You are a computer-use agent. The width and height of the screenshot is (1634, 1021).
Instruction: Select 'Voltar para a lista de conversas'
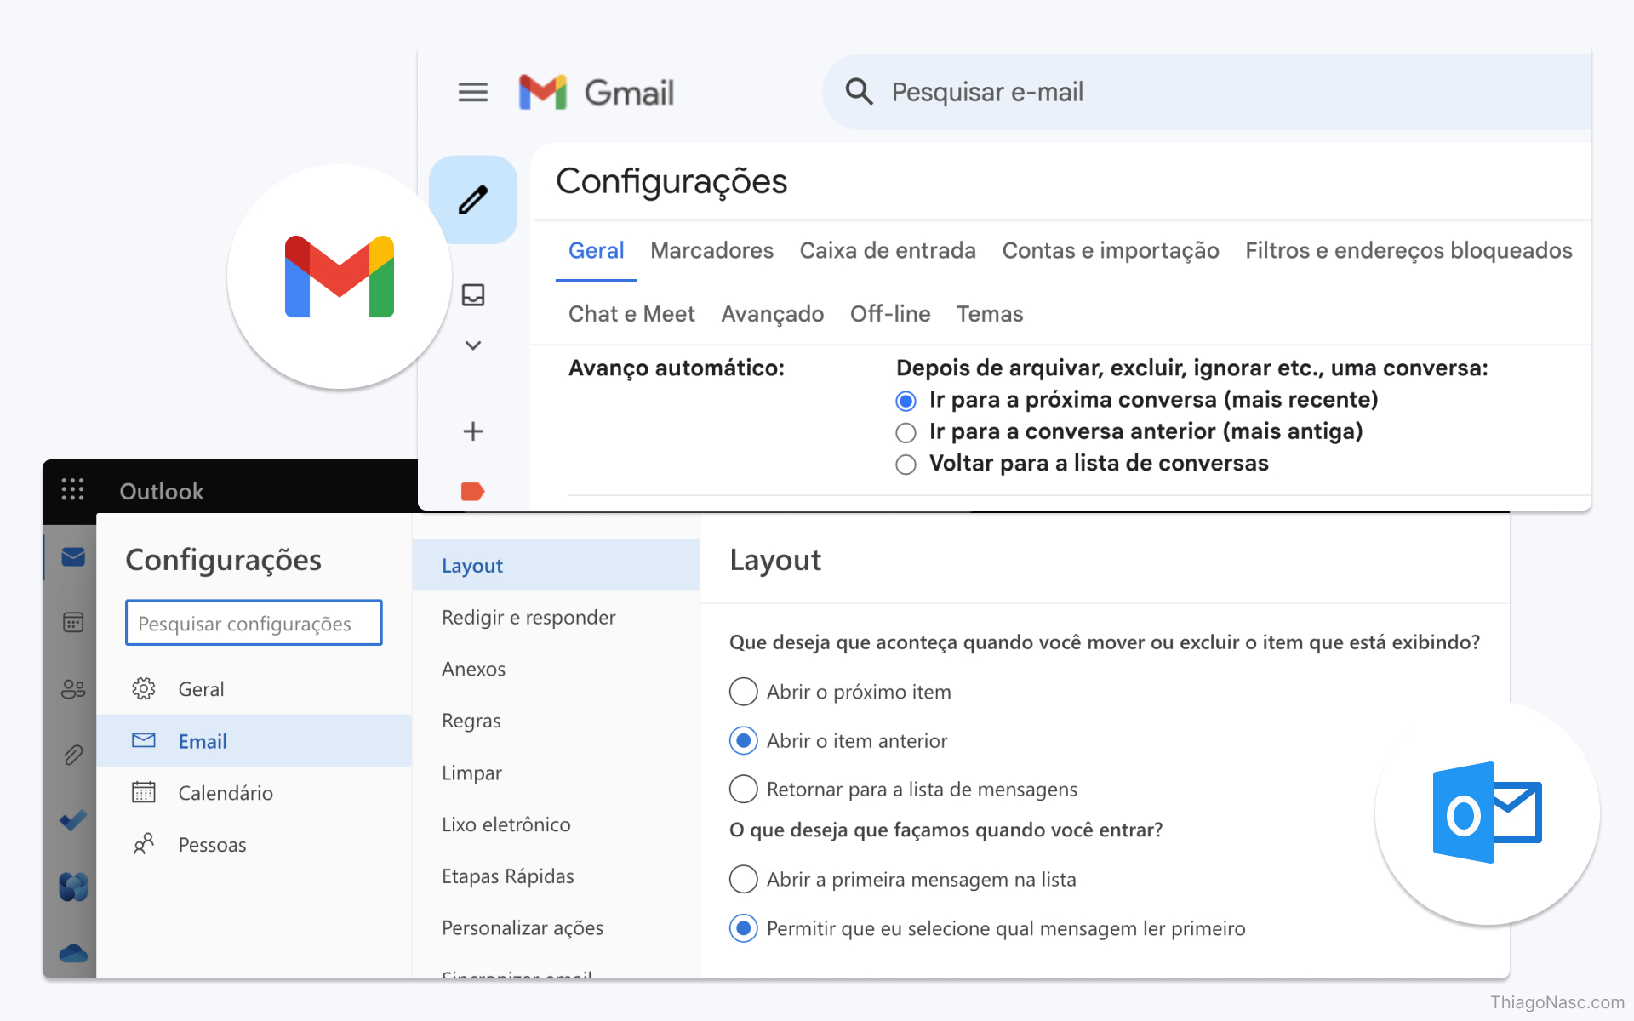point(906,465)
